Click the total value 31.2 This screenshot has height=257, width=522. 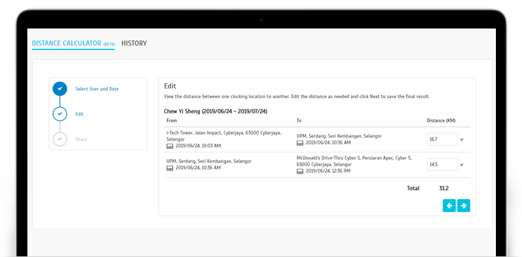point(444,188)
